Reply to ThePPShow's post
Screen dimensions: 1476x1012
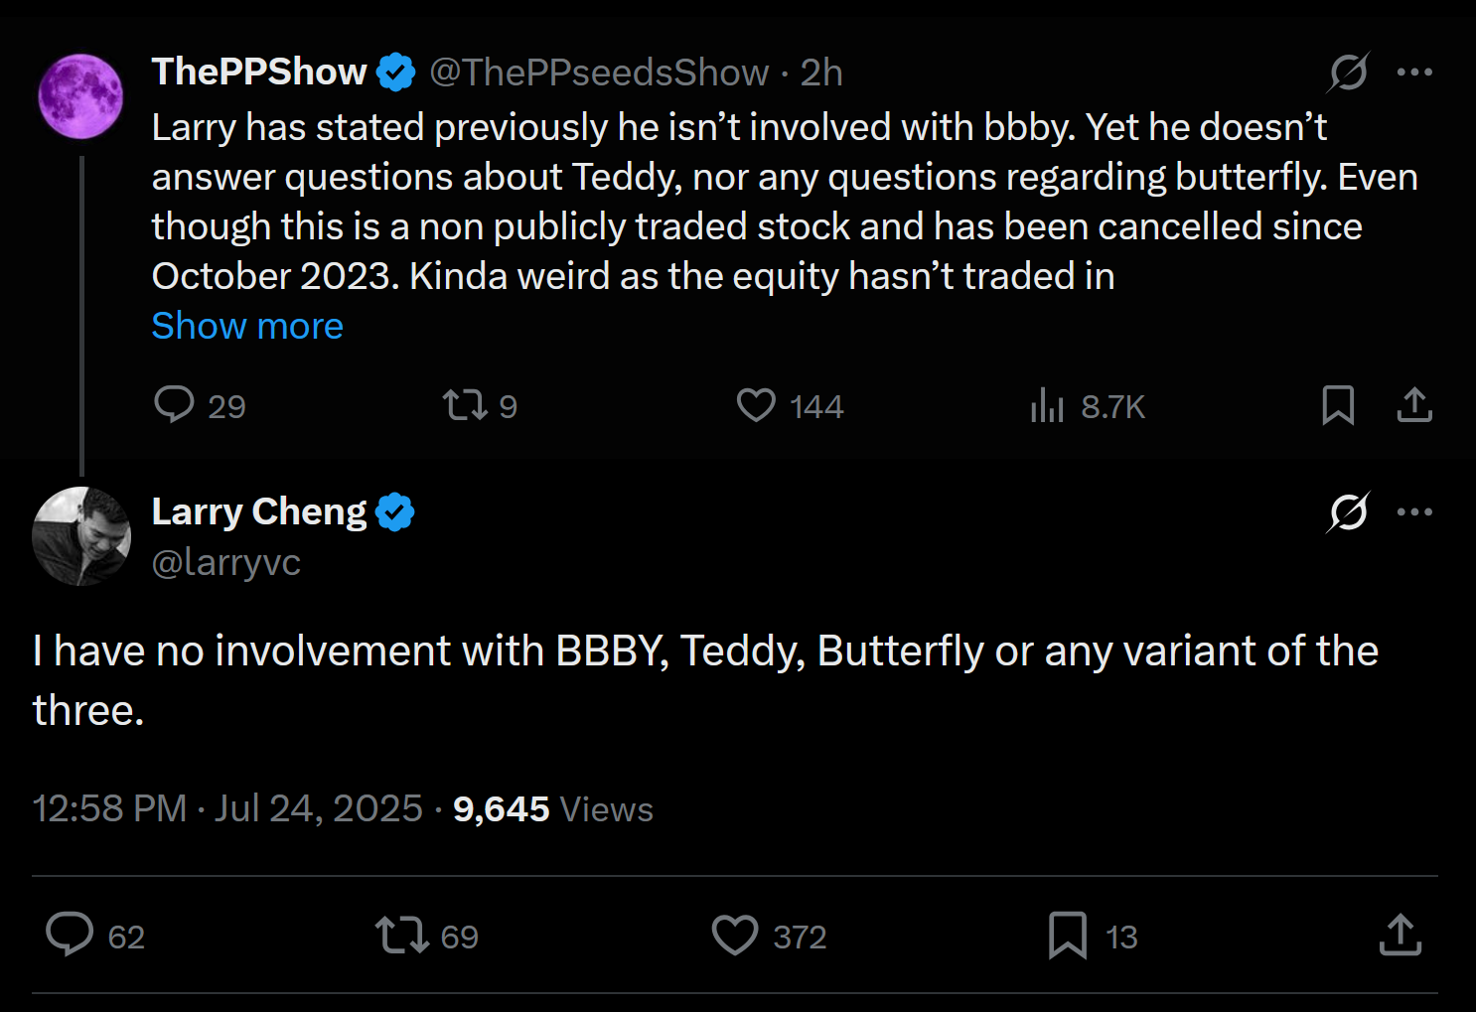175,405
